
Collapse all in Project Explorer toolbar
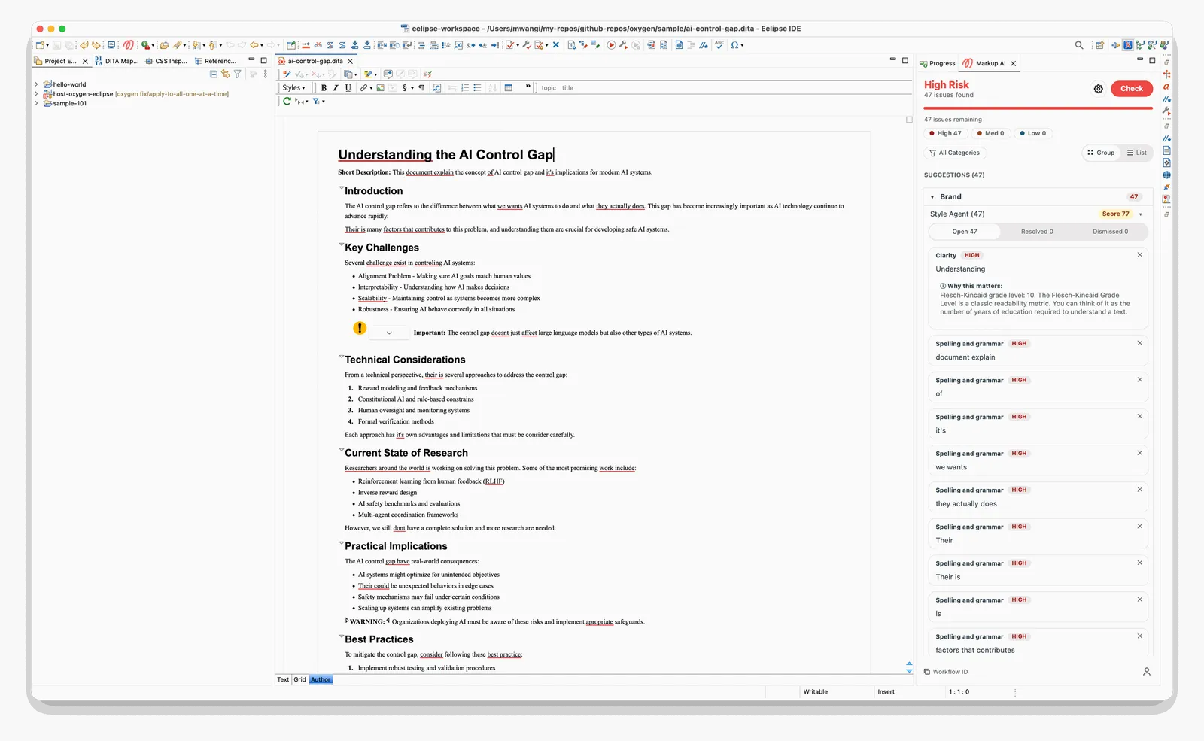click(214, 74)
